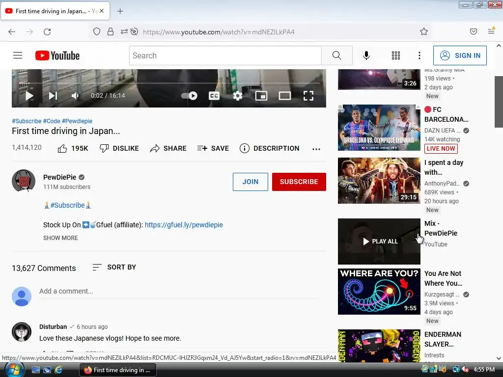Select the First time driving in Japan tab
The height and width of the screenshot is (377, 503).
coord(55,11)
